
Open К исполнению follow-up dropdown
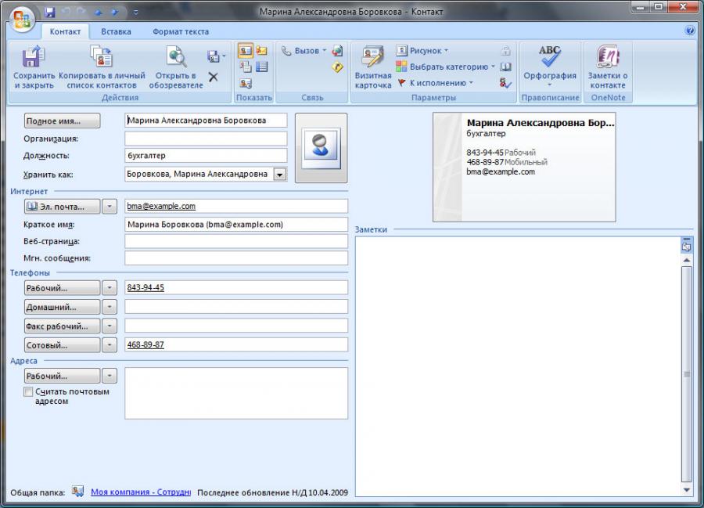[436, 83]
